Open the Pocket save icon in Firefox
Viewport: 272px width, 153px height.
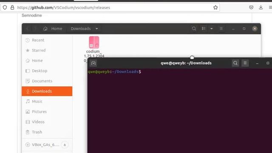(251, 8)
